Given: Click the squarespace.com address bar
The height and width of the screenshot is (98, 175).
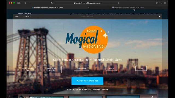Looking at the screenshot, I should coord(87,3).
